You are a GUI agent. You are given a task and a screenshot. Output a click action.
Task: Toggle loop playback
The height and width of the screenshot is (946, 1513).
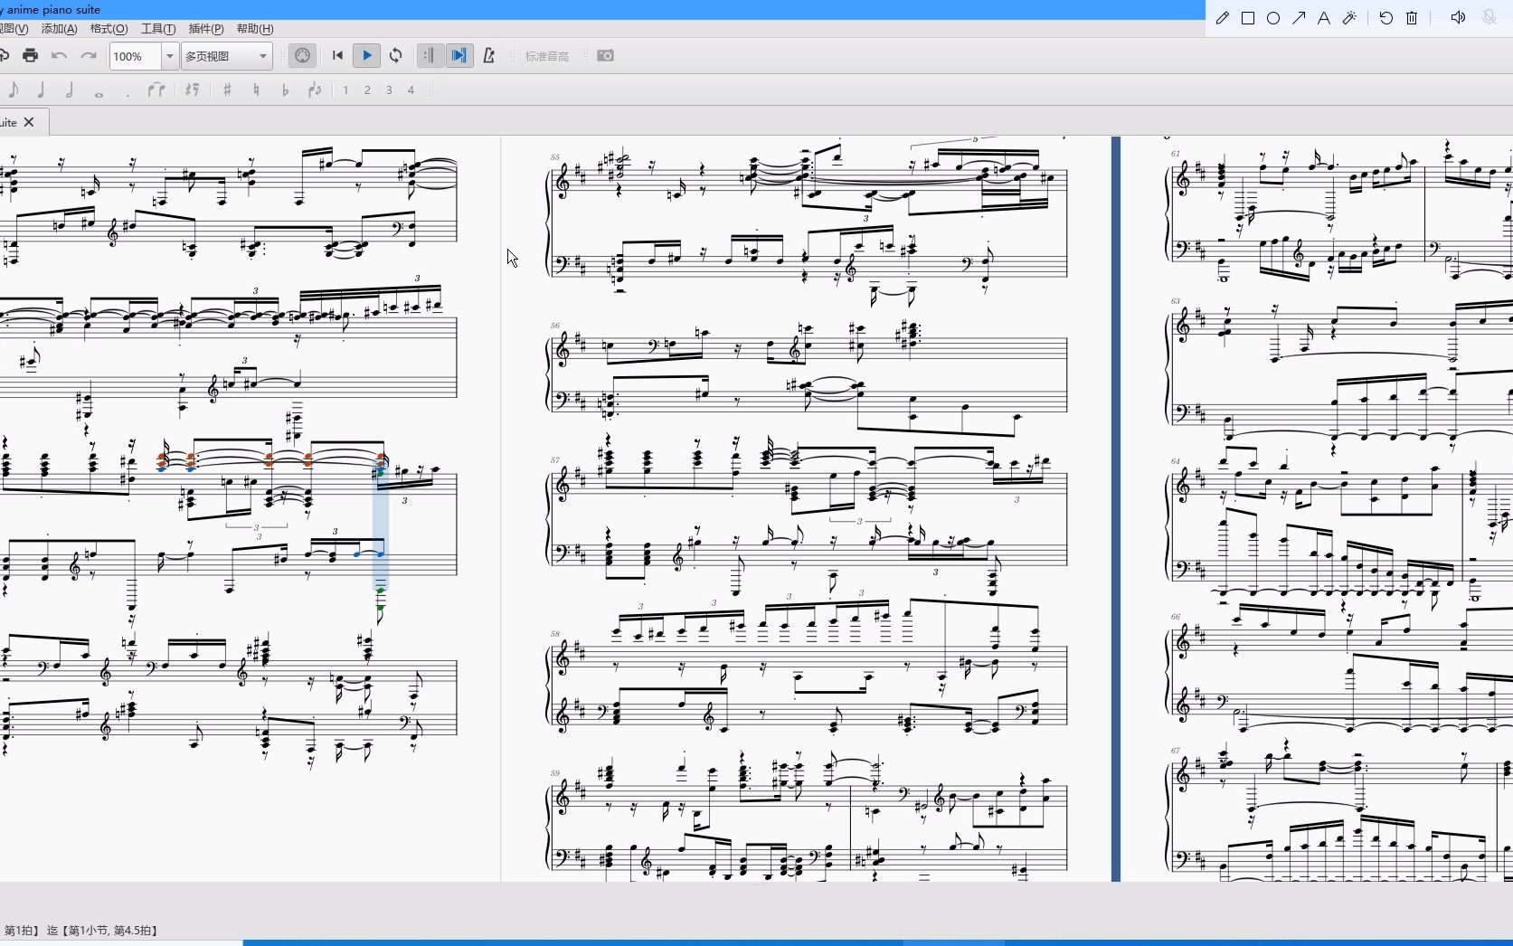396,56
